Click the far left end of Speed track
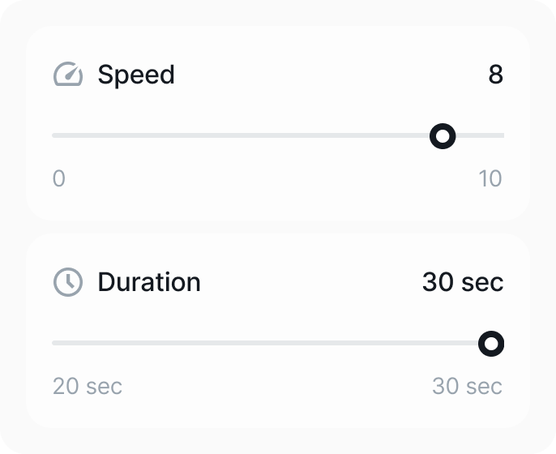This screenshot has width=556, height=454. (54, 135)
